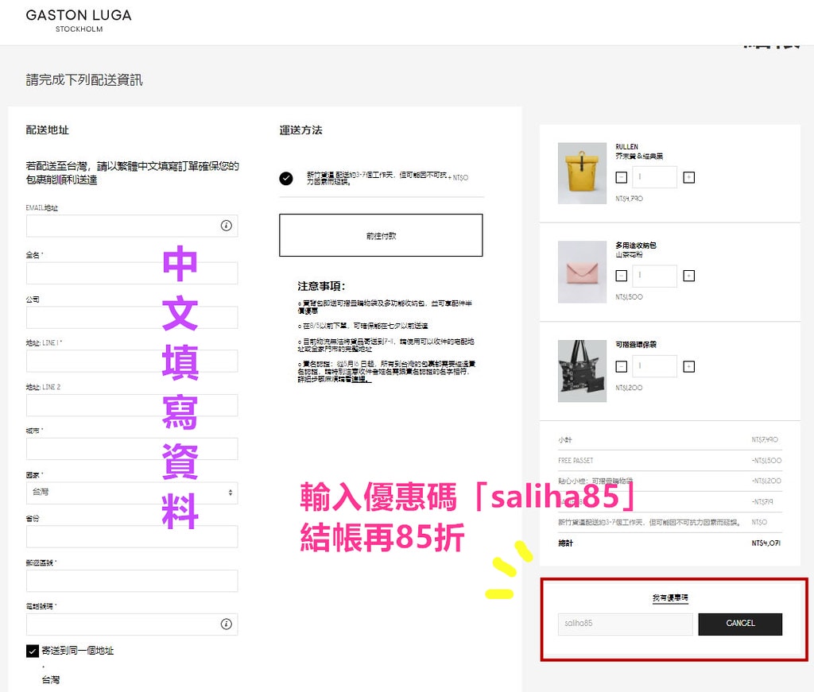Select the 新竹貨運 shipping method radio button
The image size is (814, 692).
286,179
